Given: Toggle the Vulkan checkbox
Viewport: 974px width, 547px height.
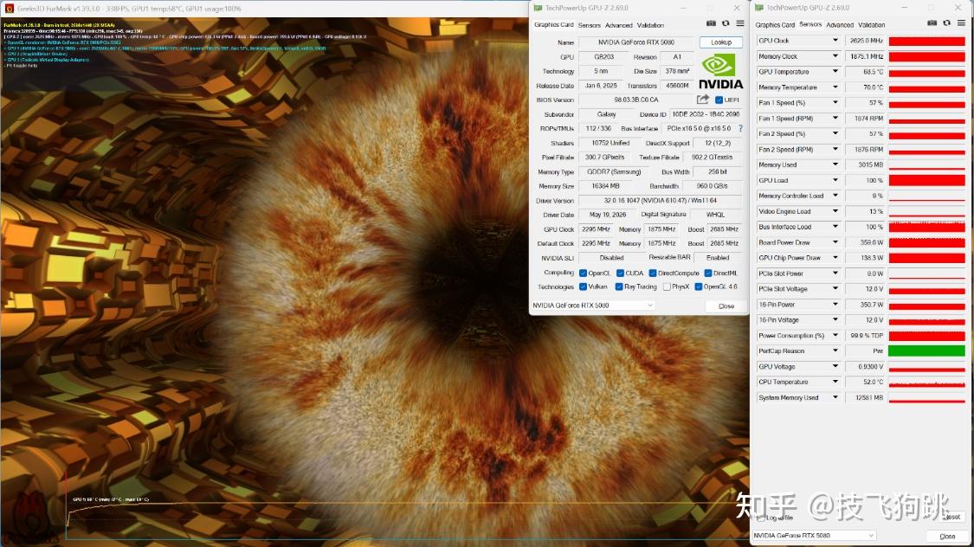Looking at the screenshot, I should pyautogui.click(x=583, y=286).
